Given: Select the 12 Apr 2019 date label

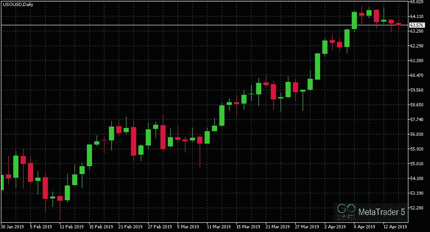Looking at the screenshot, I should tap(395, 227).
